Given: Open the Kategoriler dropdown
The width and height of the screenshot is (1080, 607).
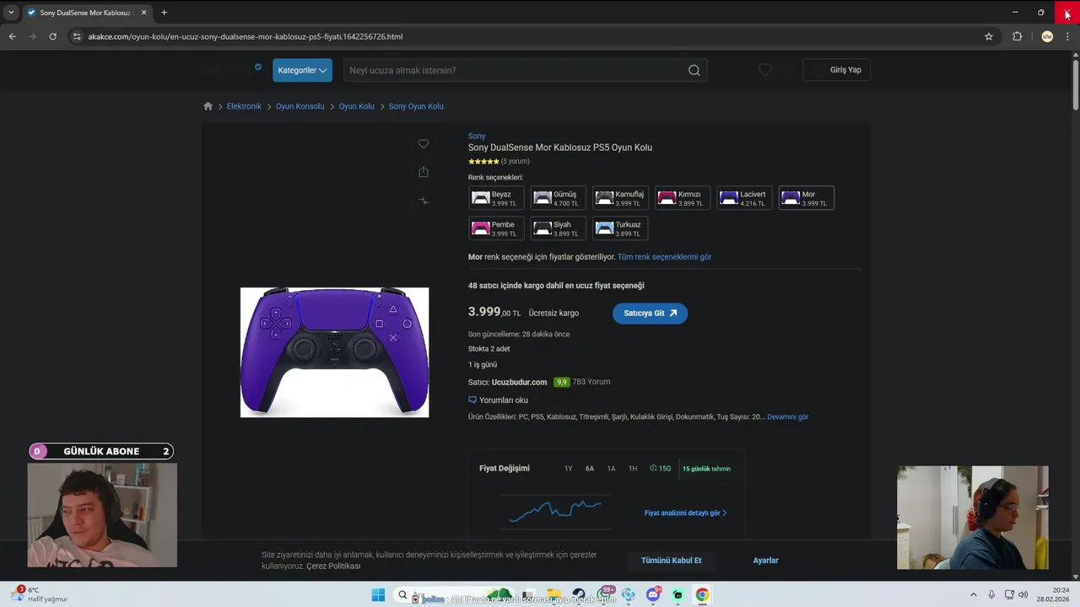Looking at the screenshot, I should point(302,70).
